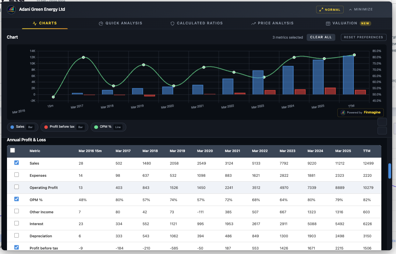Click the blue scrollbar thumb on the right
This screenshot has width=396, height=254.
tap(390, 171)
